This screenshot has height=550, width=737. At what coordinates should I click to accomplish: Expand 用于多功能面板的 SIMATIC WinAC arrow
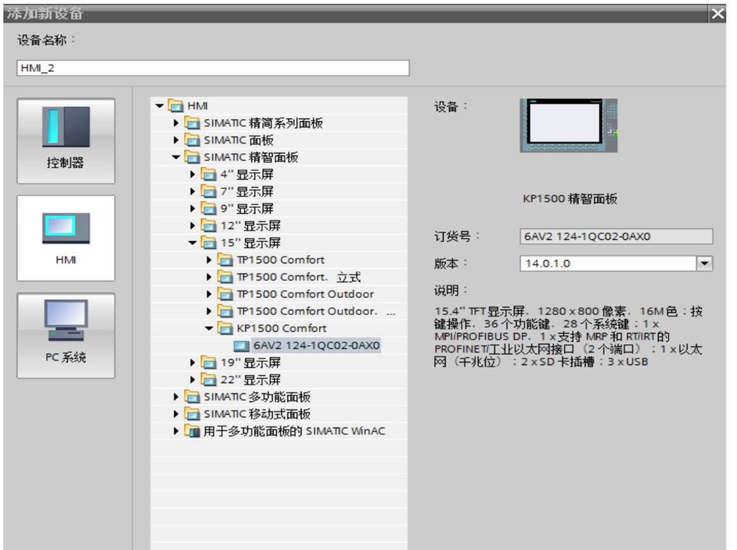click(176, 430)
